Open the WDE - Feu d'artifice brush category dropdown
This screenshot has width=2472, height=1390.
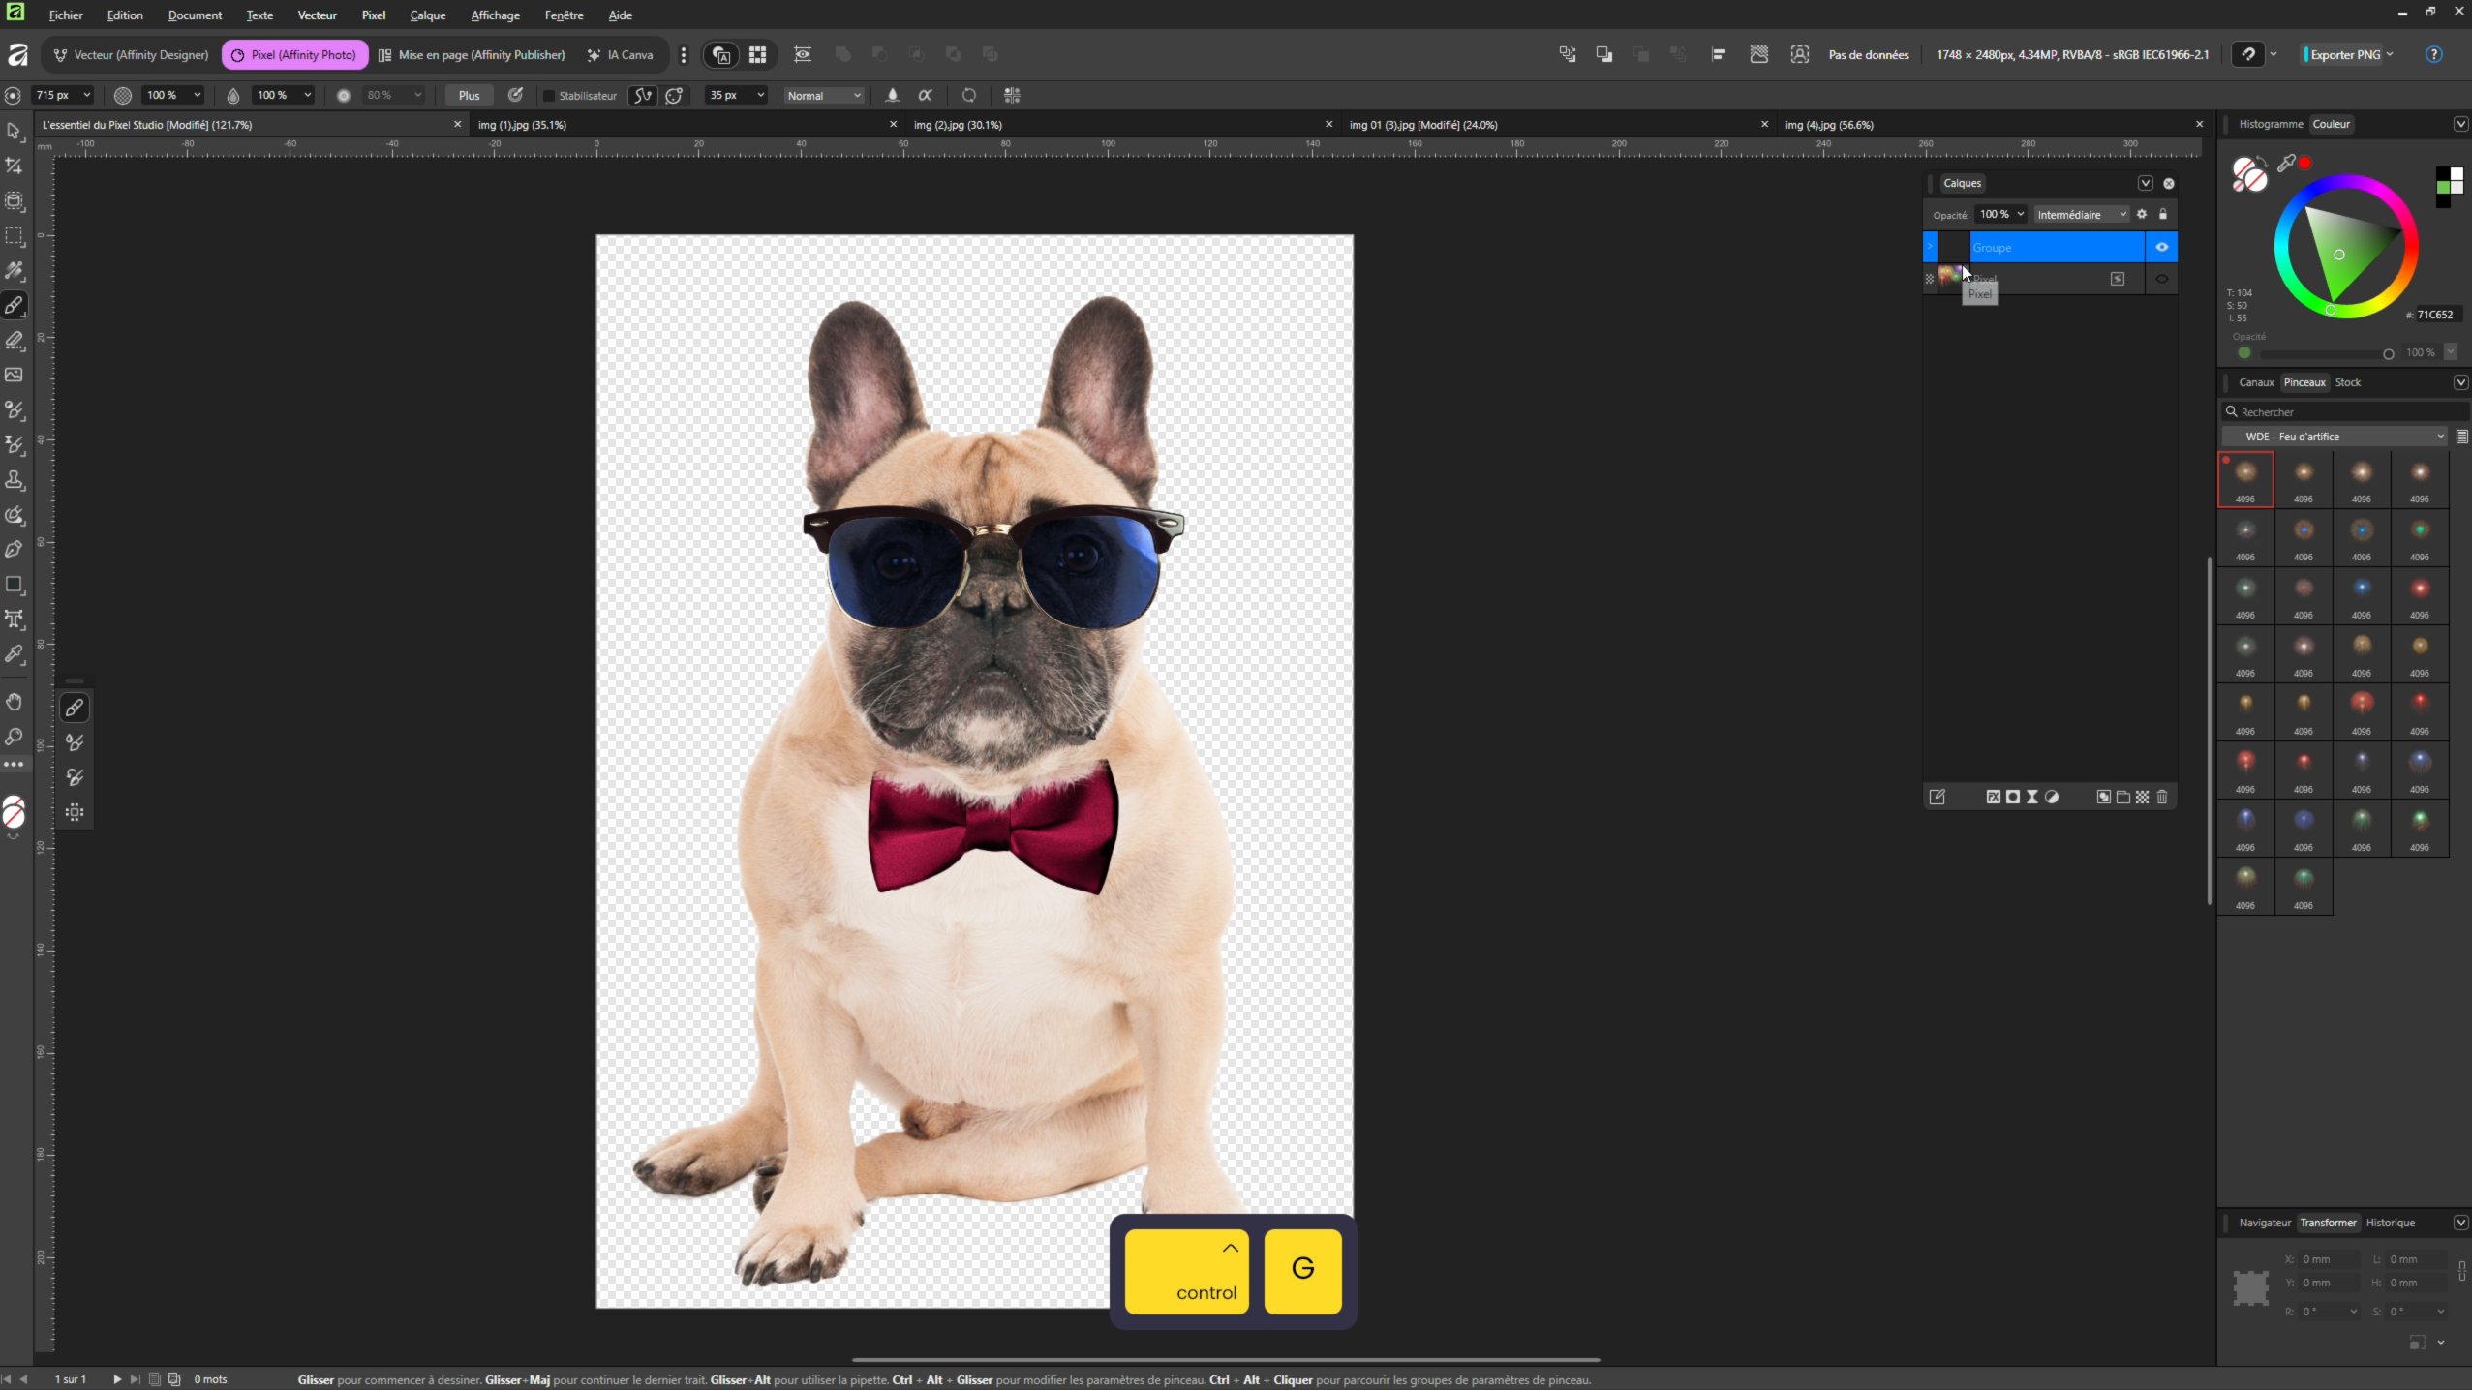click(x=2334, y=437)
